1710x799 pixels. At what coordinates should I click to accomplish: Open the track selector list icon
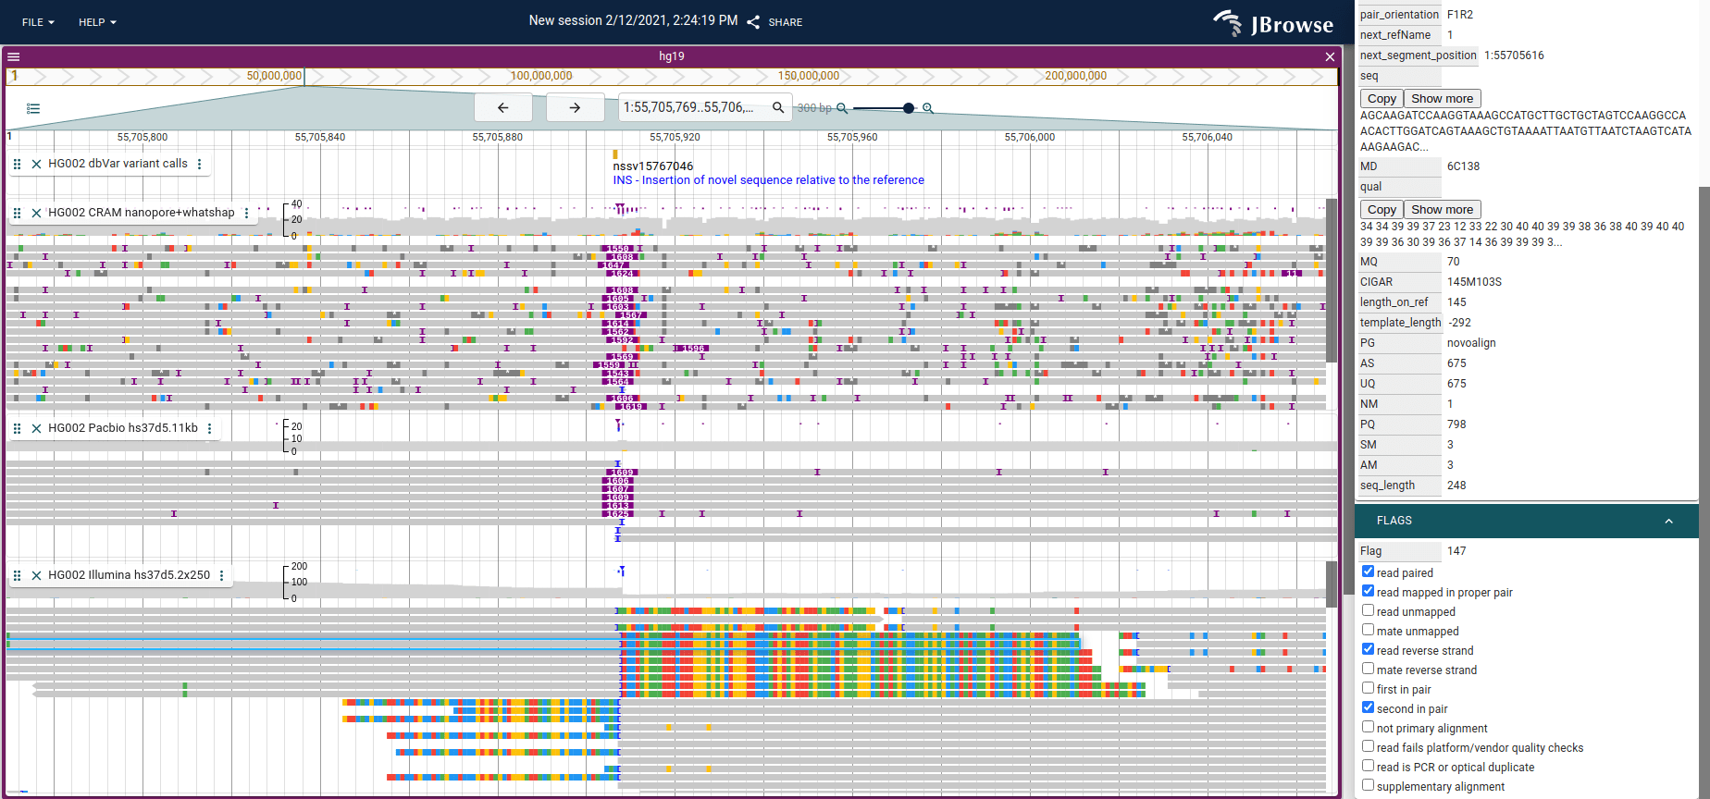pyautogui.click(x=33, y=108)
